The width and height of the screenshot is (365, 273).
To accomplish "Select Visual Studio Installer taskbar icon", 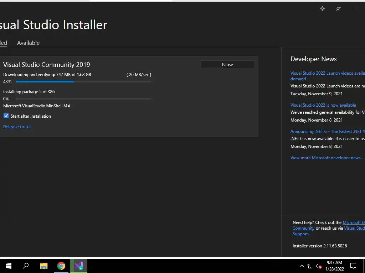I will pos(79,266).
